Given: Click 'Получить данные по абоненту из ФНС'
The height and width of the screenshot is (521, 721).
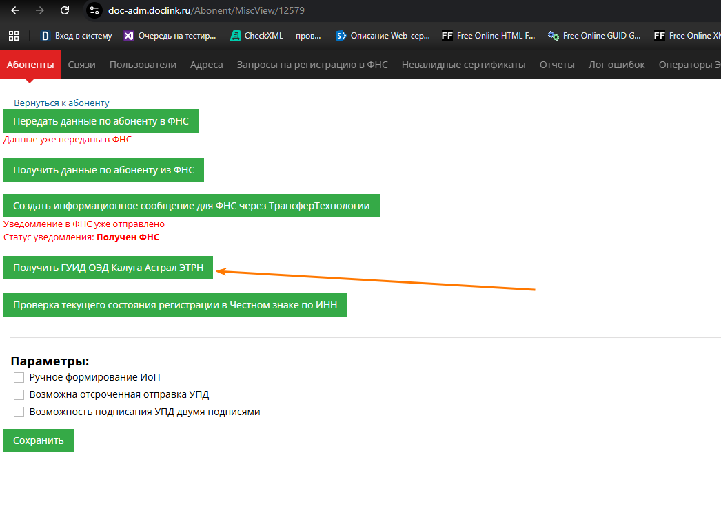Looking at the screenshot, I should (103, 170).
